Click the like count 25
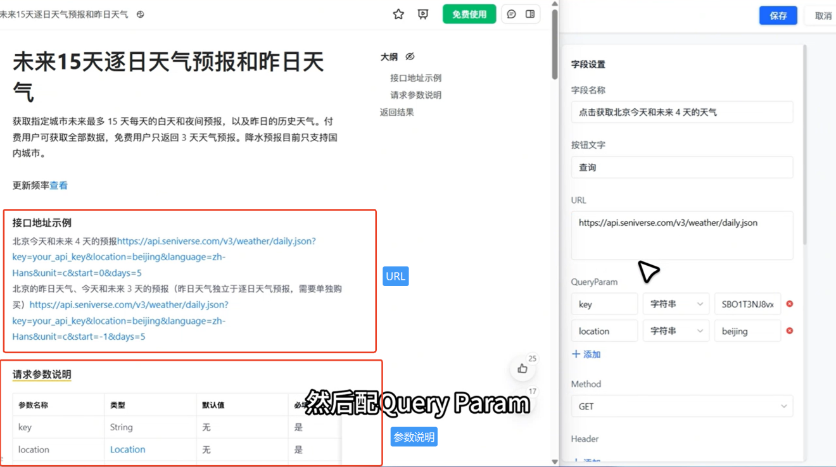The height and width of the screenshot is (467, 836). coord(533,358)
